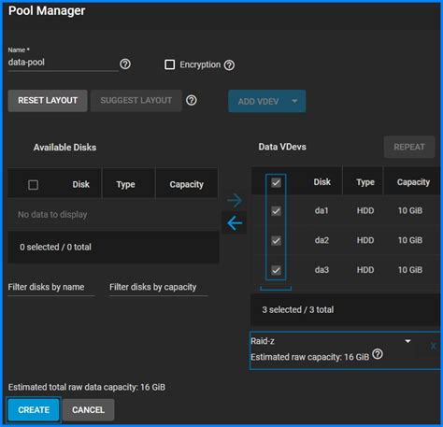Click the '0 selected / 0 total' status text
Screen dimensions: 443x427
point(55,248)
